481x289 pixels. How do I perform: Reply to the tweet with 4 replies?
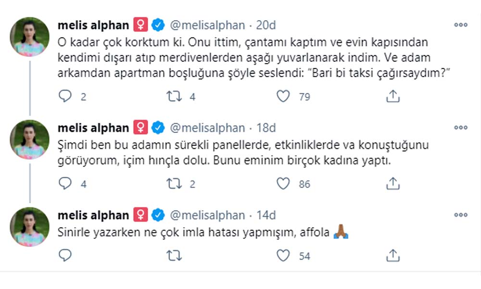[x=65, y=184]
